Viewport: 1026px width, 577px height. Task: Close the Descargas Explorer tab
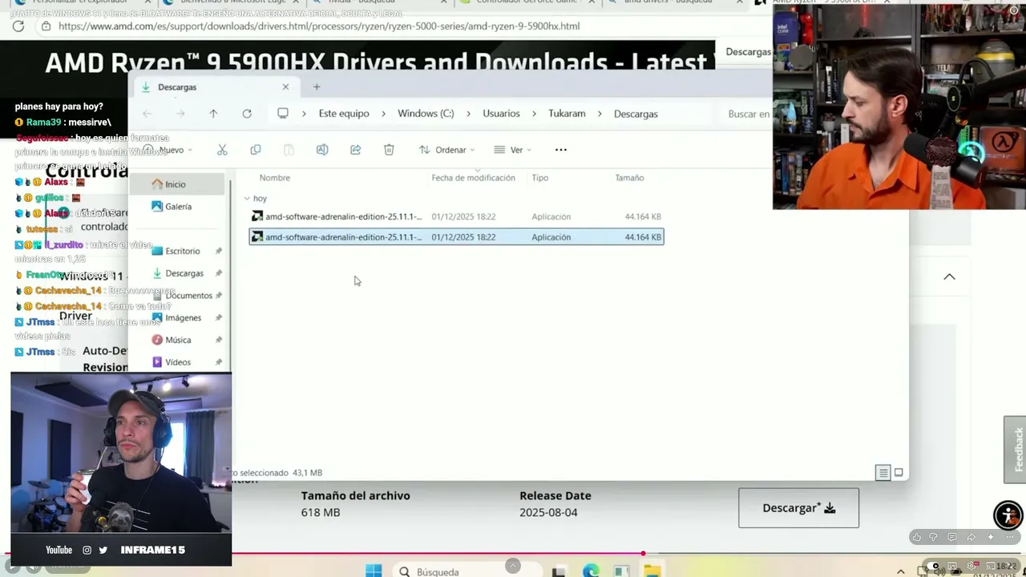[x=285, y=87]
